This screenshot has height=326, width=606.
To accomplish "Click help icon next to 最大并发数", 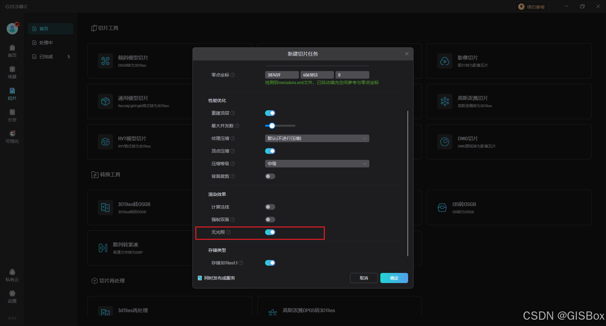I will pyautogui.click(x=237, y=126).
